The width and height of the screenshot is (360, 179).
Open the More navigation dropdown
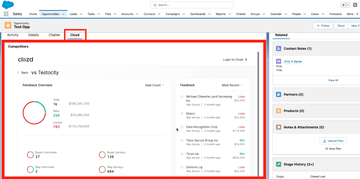point(352,14)
